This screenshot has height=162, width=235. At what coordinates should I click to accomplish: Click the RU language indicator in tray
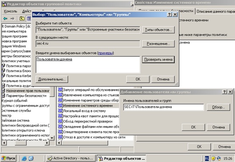coord(207,159)
